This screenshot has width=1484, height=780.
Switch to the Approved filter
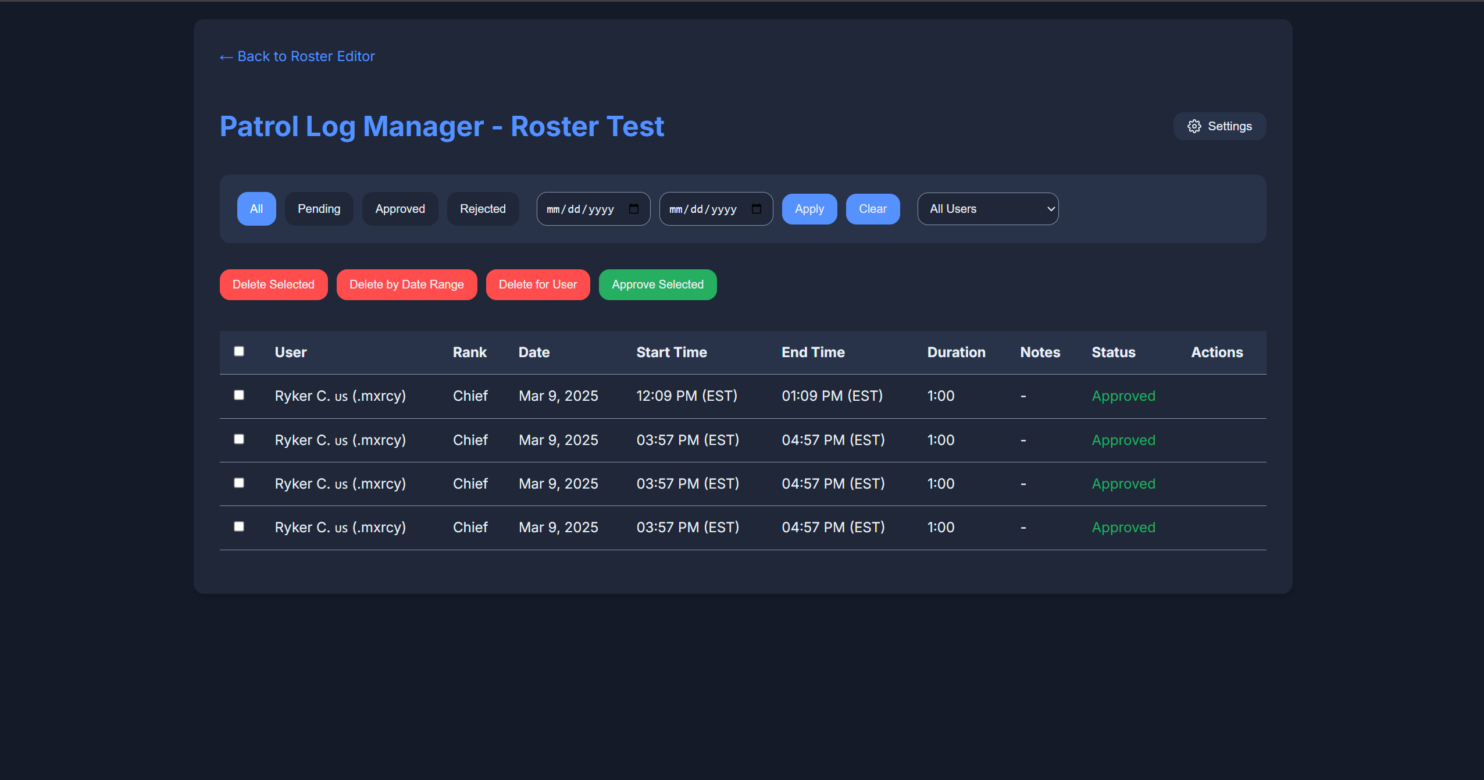(x=400, y=209)
